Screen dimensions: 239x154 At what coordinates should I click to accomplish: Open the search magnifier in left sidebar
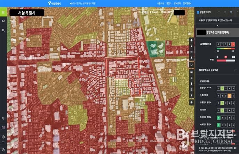3,30
